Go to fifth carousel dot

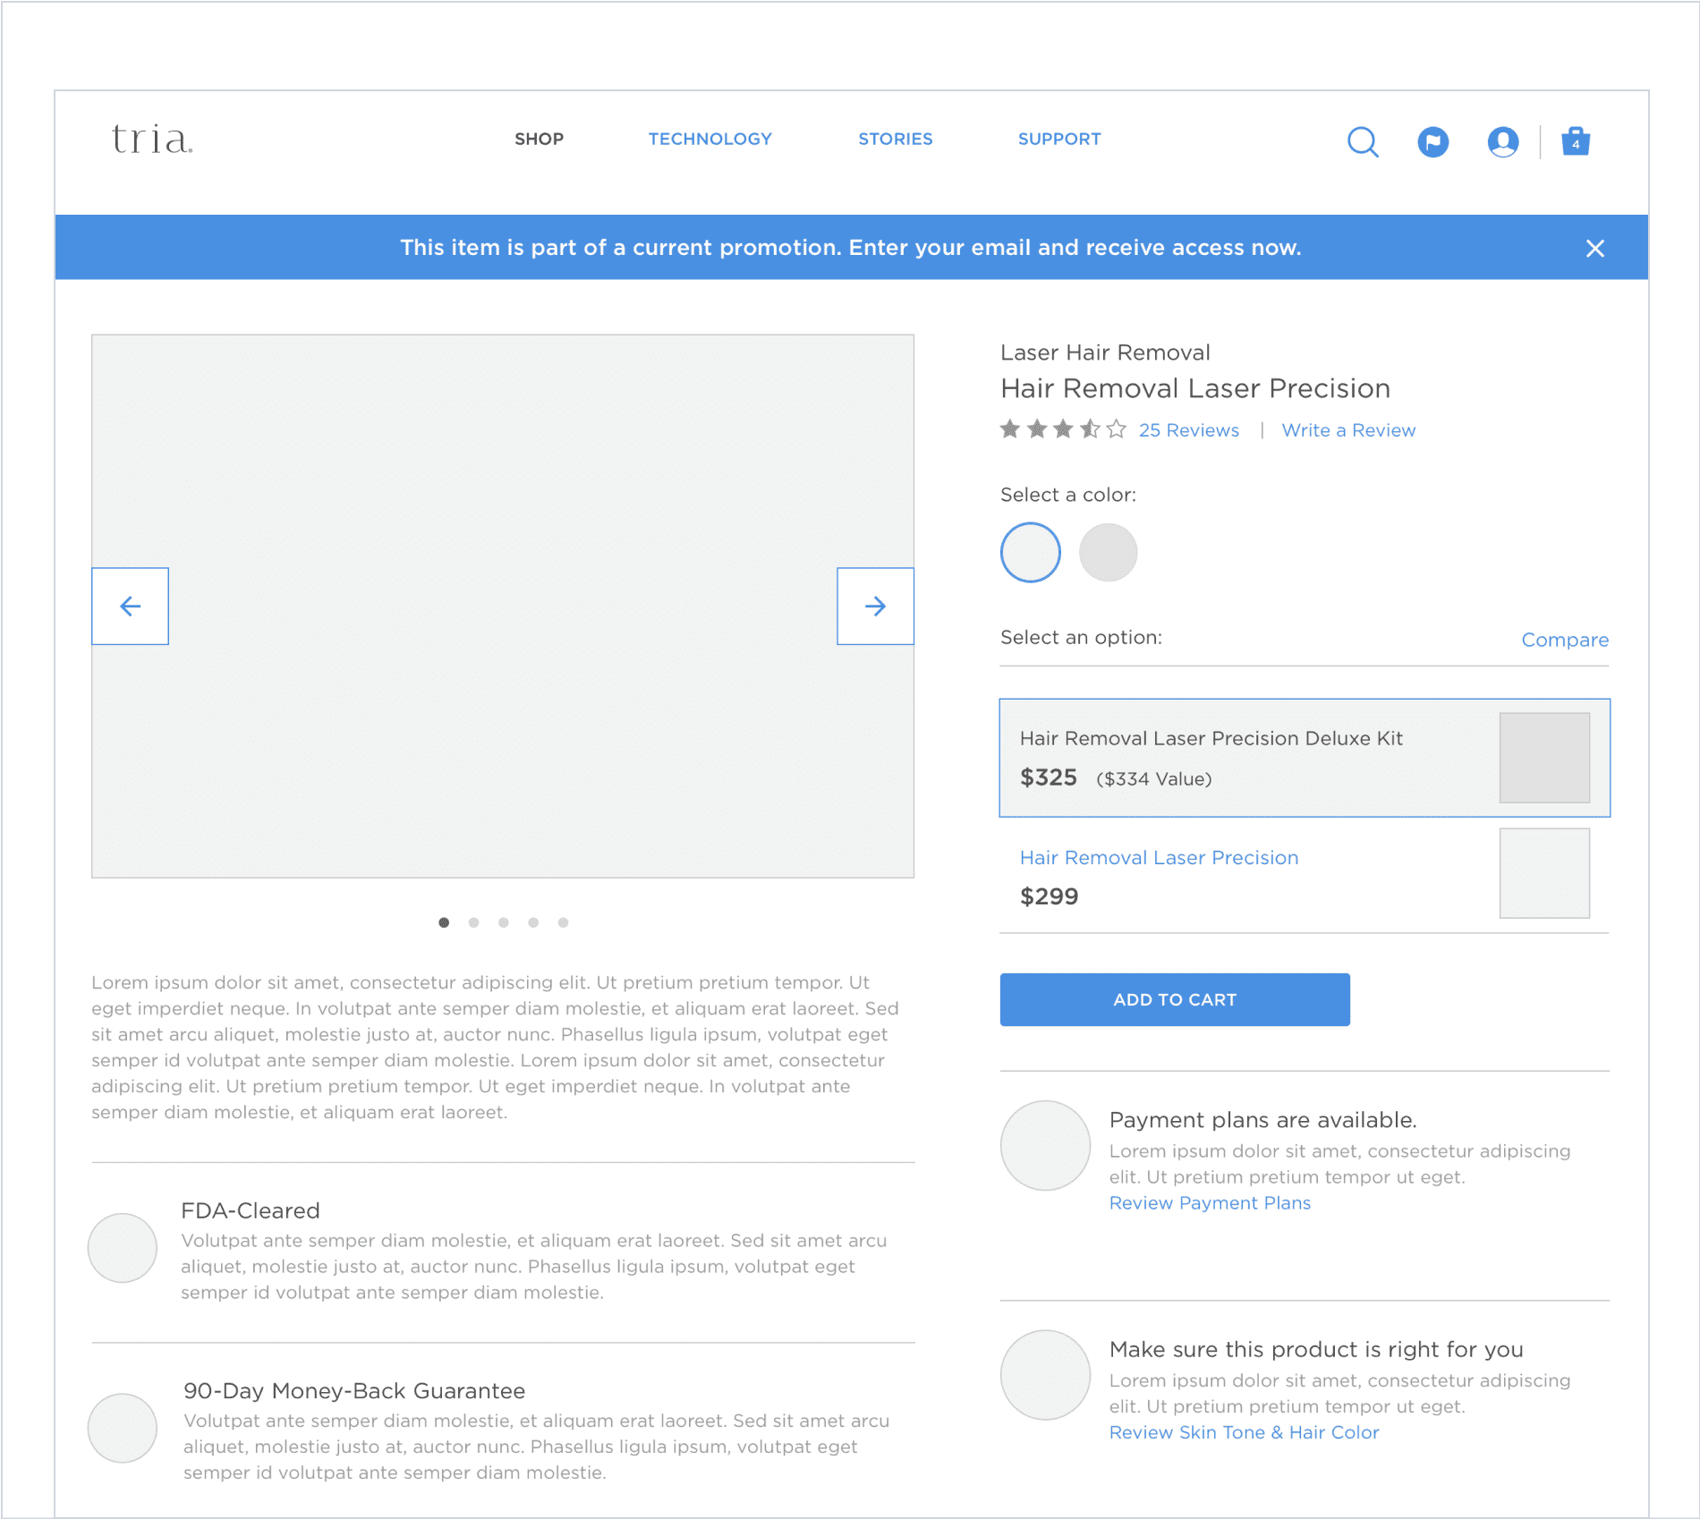click(x=563, y=922)
